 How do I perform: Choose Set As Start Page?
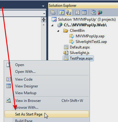pyautogui.click(x=47, y=114)
